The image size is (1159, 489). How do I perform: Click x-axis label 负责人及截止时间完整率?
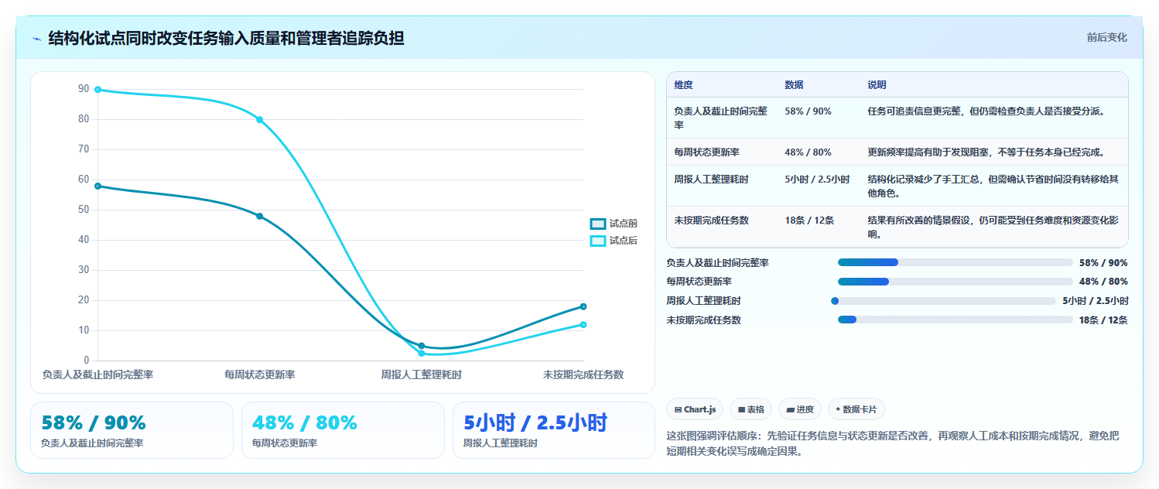click(x=97, y=374)
